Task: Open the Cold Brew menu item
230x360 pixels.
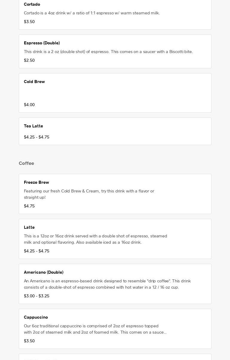Action: point(34,82)
